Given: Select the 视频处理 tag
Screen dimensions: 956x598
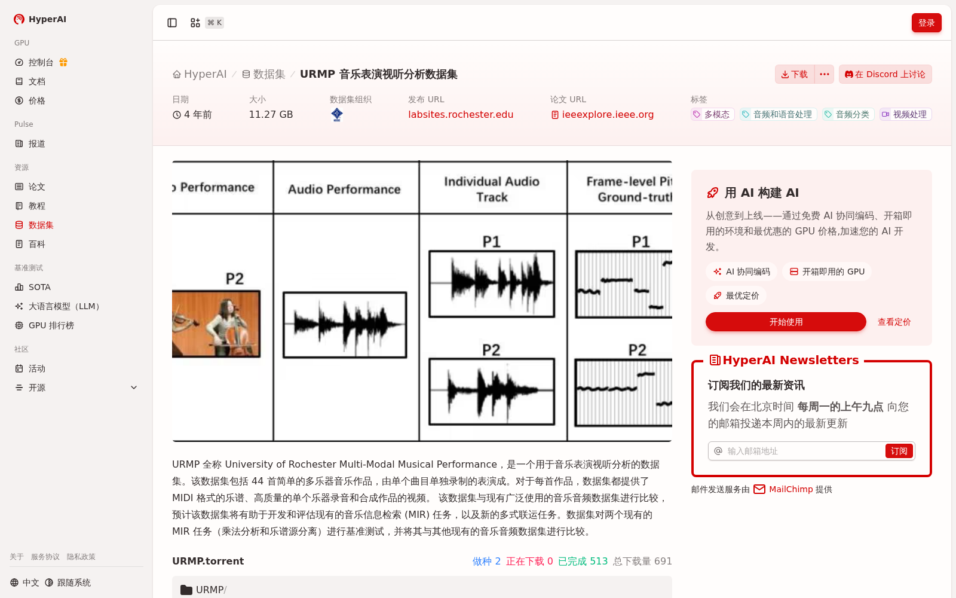Looking at the screenshot, I should [x=906, y=114].
